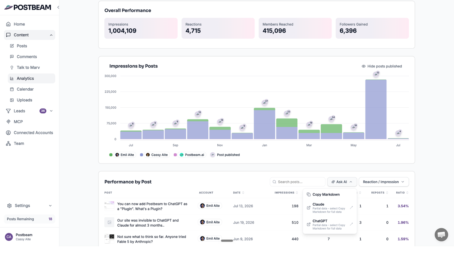This screenshot has height=255, width=454.
Task: Click the post marker labeled 27 over January
Action: coord(265,102)
